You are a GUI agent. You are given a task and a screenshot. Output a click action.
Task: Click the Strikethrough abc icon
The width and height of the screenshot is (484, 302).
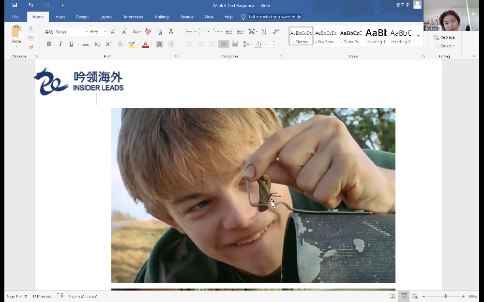pos(86,44)
